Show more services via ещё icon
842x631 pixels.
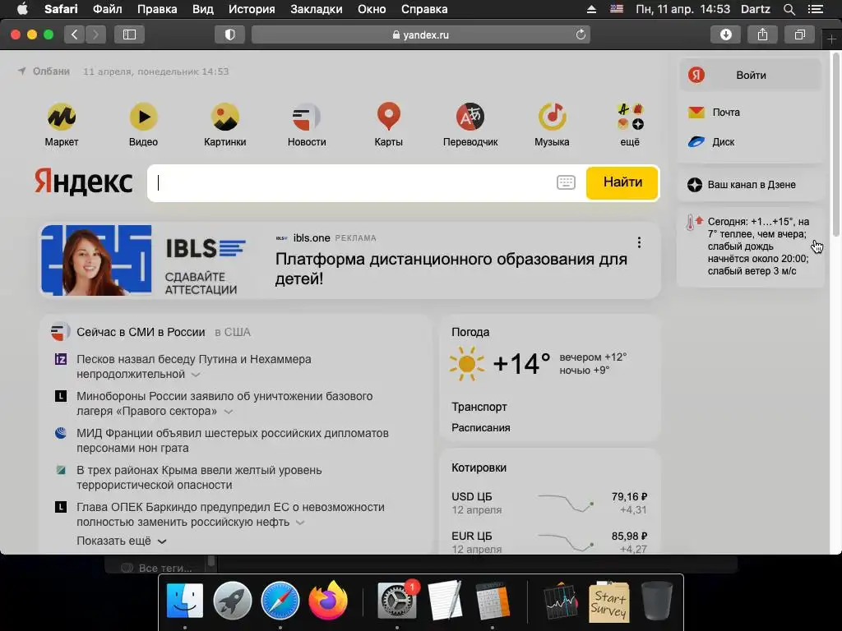pos(630,117)
